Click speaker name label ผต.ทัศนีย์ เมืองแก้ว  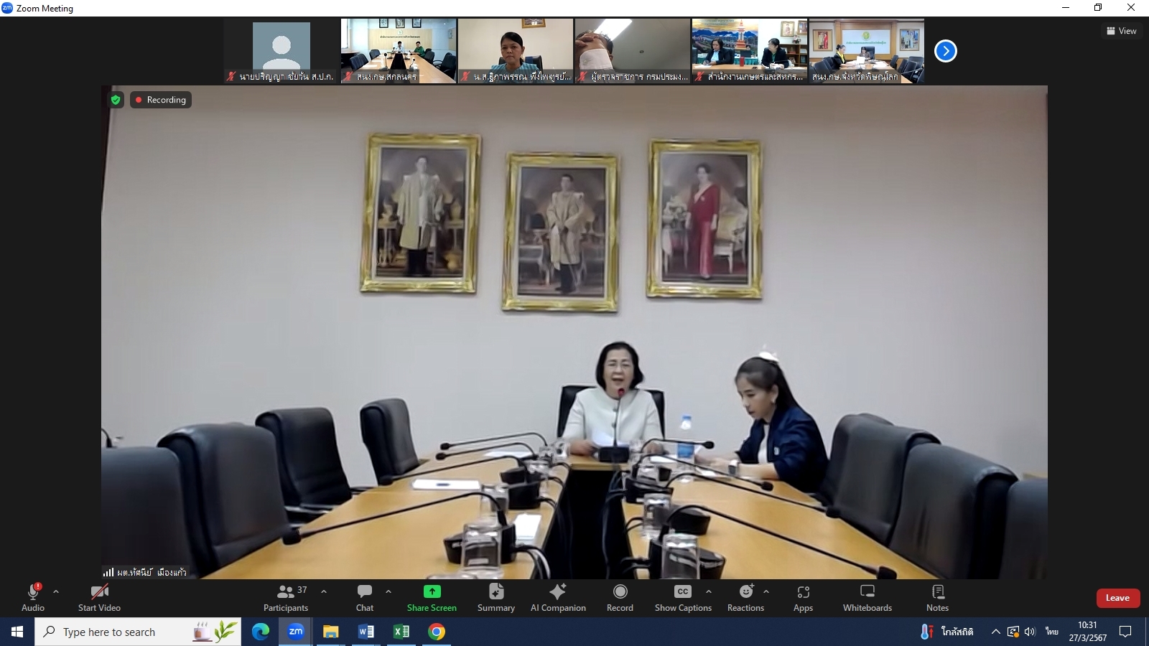point(152,572)
